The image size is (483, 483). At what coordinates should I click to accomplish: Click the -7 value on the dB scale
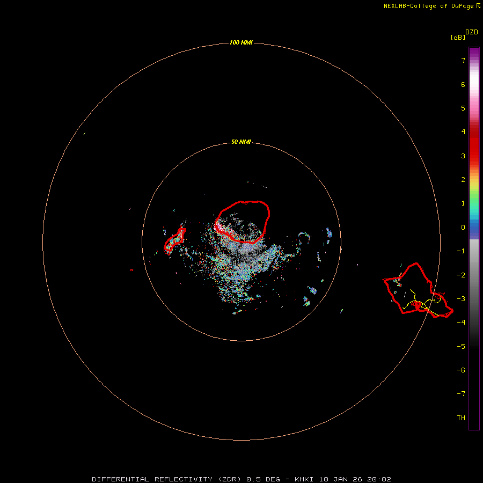point(461,394)
